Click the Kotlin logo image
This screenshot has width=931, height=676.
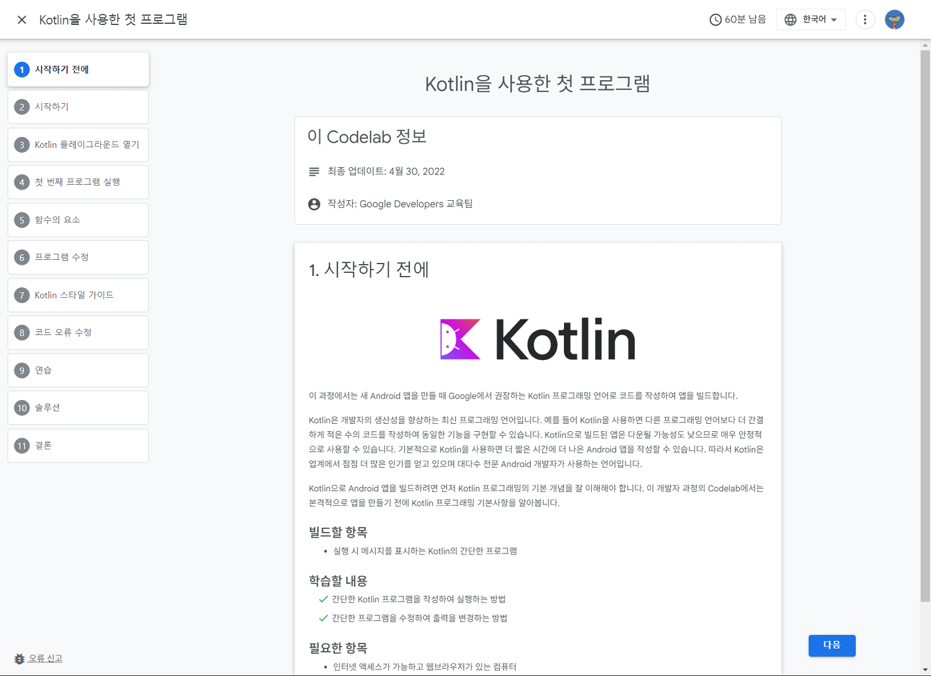click(538, 339)
